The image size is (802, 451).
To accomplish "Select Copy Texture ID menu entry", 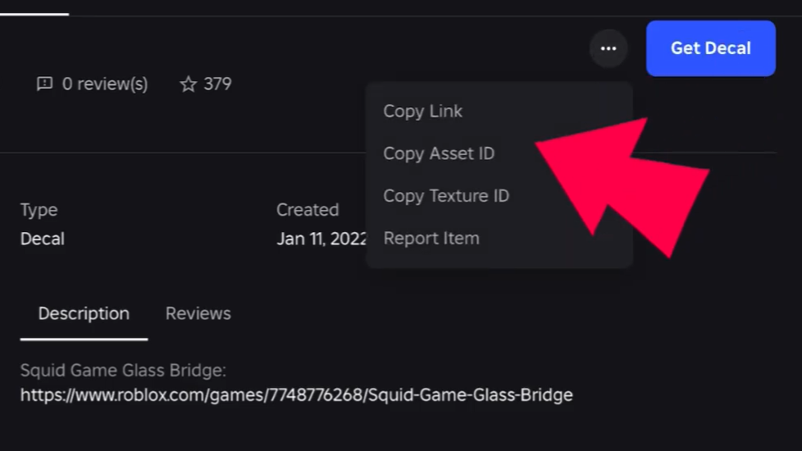I will point(446,196).
